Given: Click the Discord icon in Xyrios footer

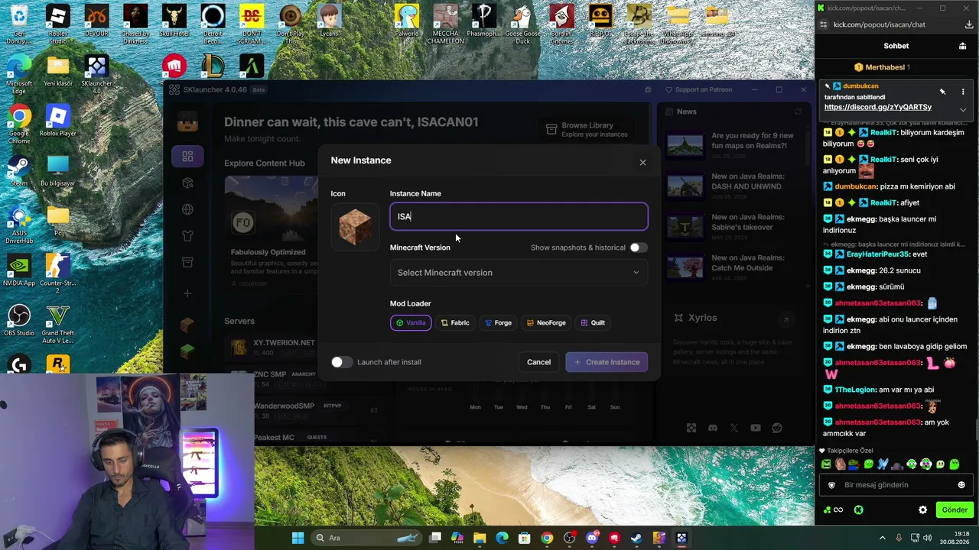Looking at the screenshot, I should 713,429.
